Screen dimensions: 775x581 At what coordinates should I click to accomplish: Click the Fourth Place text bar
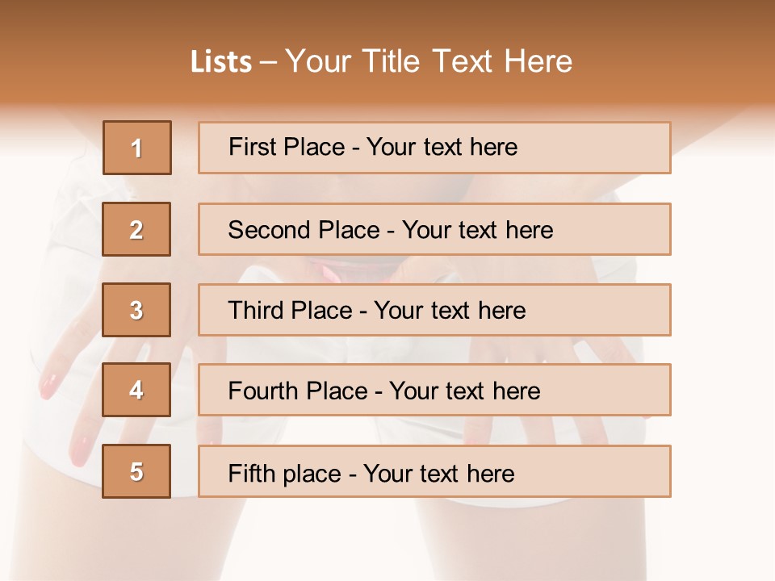pyautogui.click(x=434, y=390)
